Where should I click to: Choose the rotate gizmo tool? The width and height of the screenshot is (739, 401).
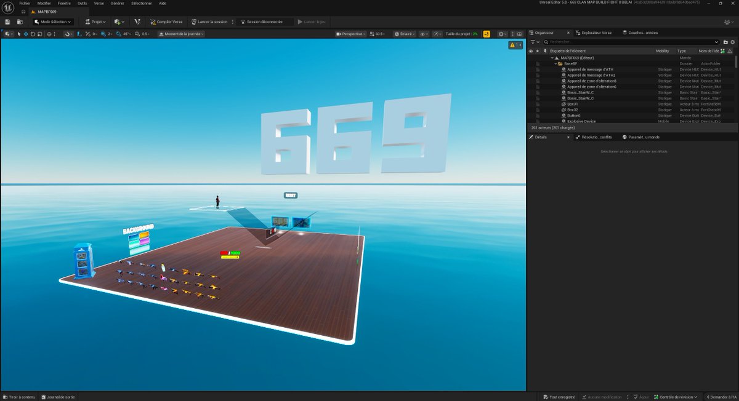33,34
